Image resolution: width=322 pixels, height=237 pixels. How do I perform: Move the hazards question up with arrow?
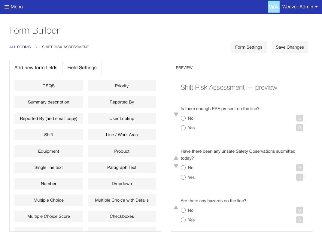(x=176, y=208)
